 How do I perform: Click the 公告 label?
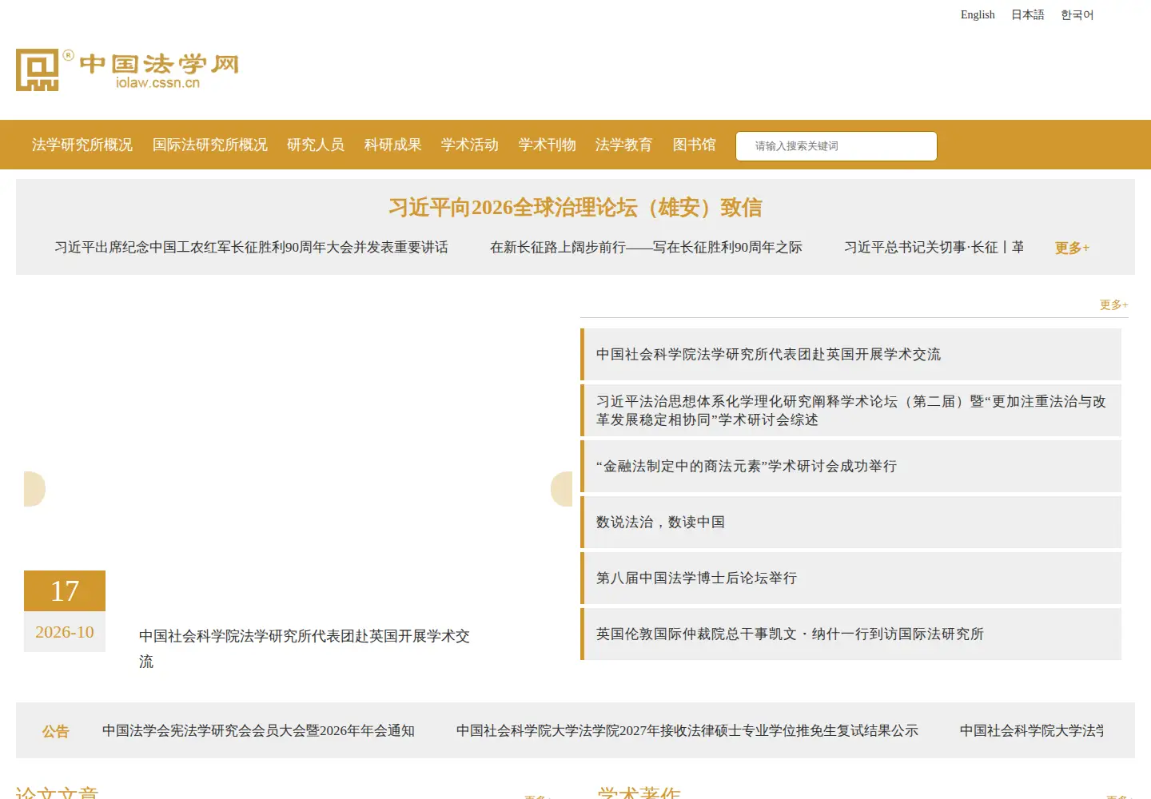click(x=56, y=731)
